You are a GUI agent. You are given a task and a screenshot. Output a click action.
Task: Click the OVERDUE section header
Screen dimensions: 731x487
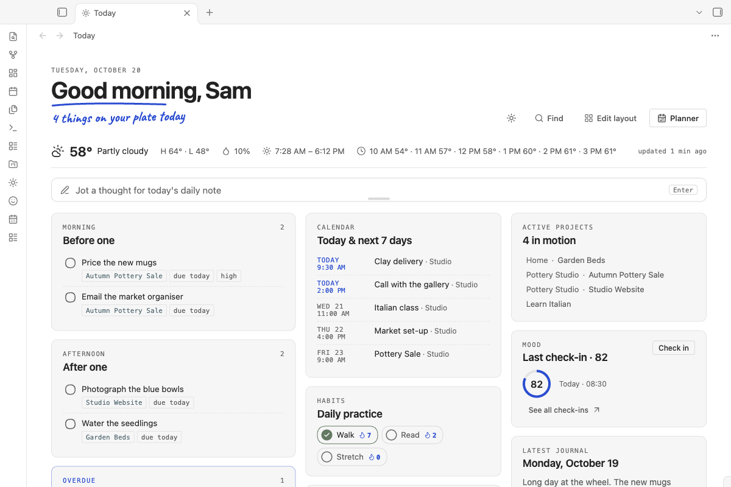(79, 480)
